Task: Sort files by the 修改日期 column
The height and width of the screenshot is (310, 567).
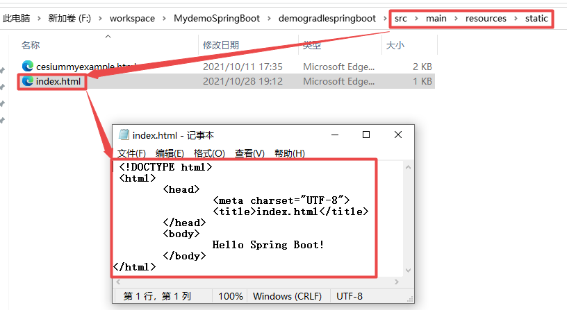Action: pyautogui.click(x=221, y=45)
